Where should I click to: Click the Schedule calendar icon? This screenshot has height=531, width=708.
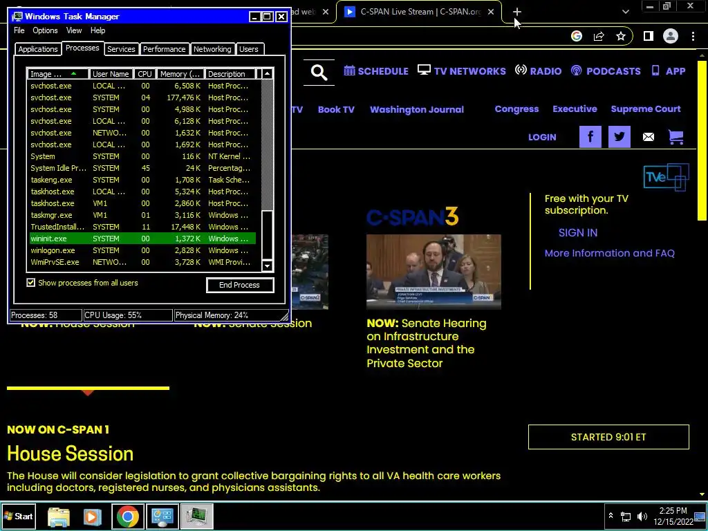point(349,71)
